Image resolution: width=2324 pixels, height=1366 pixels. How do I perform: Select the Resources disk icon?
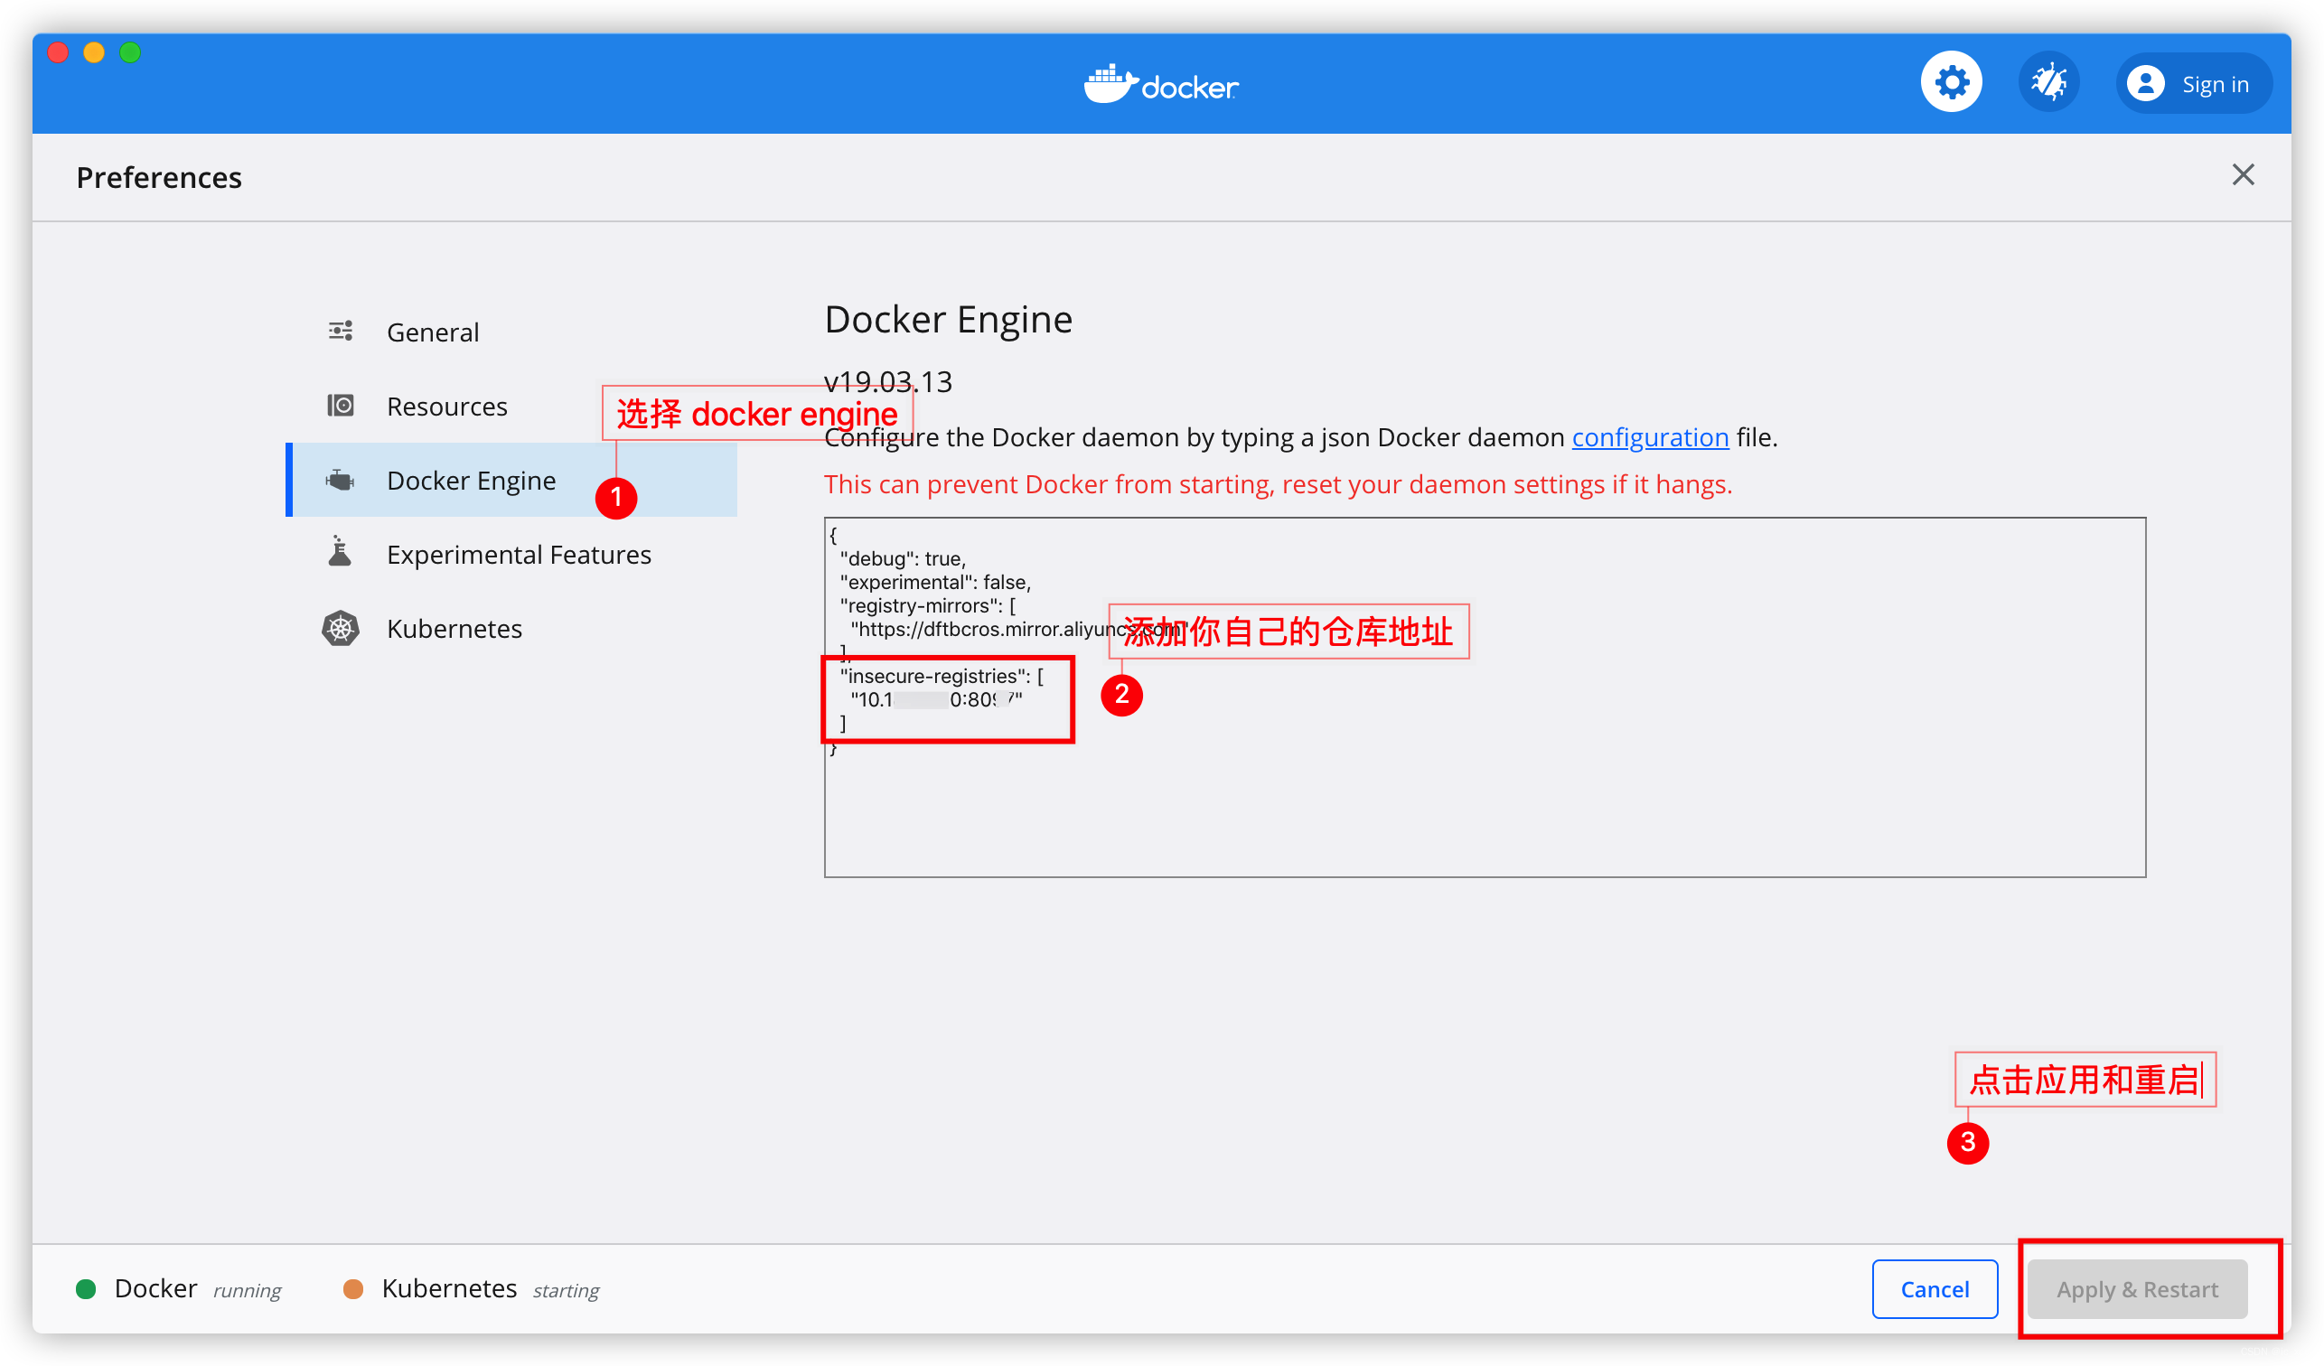tap(341, 406)
